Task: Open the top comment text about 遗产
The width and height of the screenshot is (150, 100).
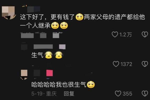Action: click(82, 21)
